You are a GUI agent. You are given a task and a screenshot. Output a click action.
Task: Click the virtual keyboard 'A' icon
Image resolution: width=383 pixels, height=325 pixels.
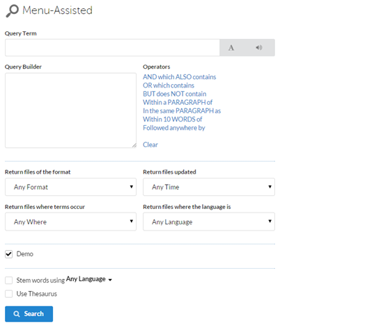coord(231,48)
